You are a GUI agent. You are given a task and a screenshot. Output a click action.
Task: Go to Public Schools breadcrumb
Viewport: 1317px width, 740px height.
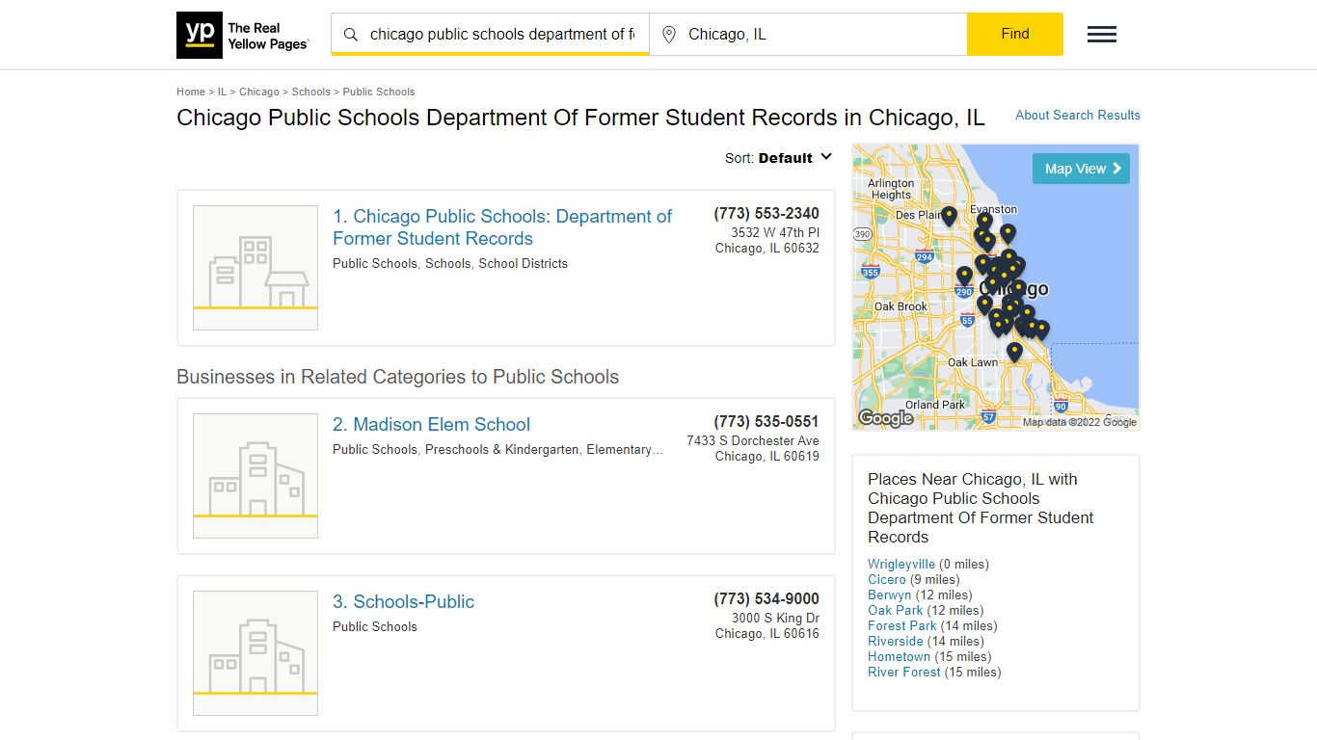point(379,92)
